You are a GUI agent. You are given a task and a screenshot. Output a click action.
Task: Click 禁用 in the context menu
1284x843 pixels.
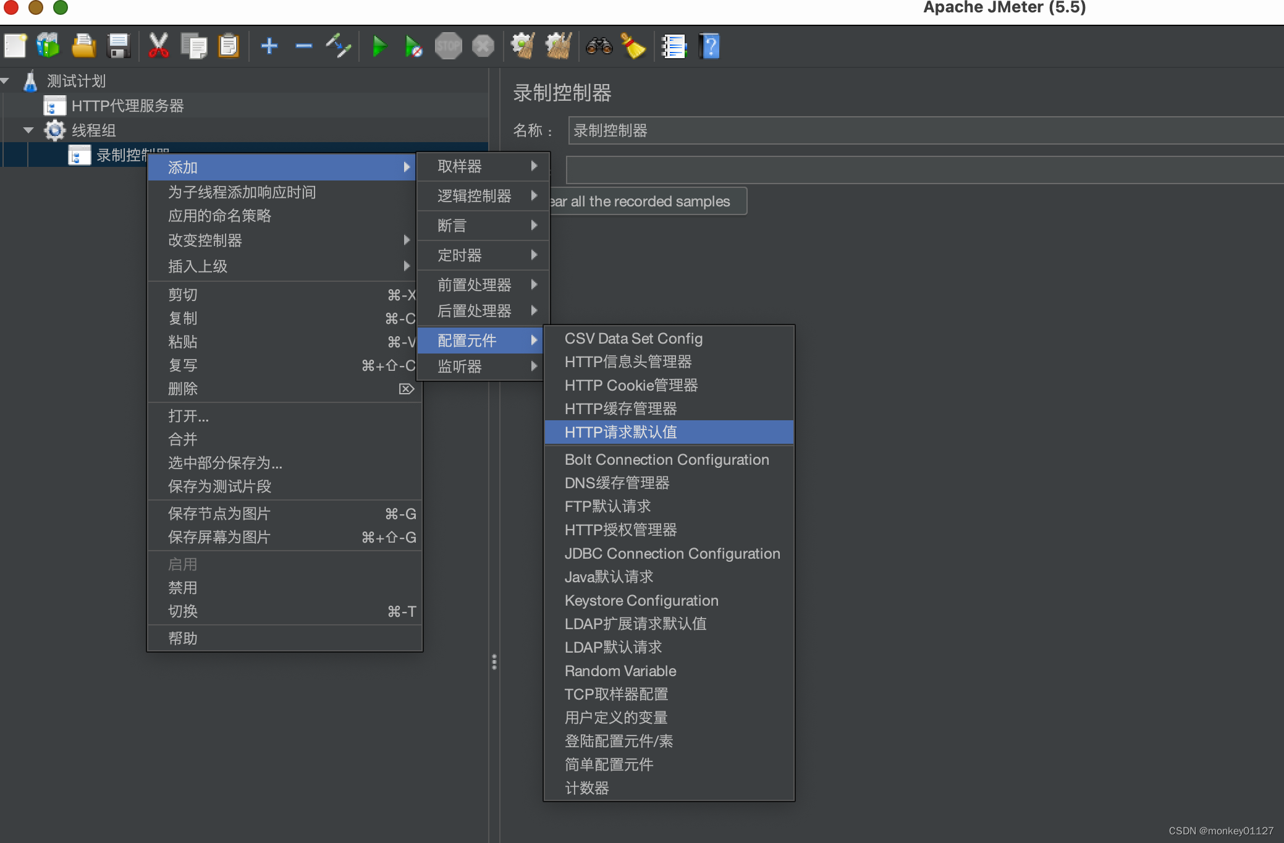coord(285,588)
